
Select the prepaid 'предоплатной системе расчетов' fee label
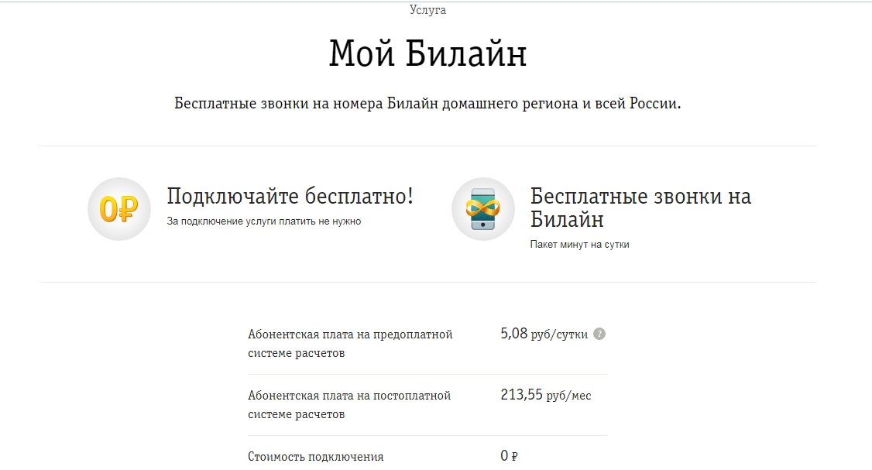pos(350,344)
